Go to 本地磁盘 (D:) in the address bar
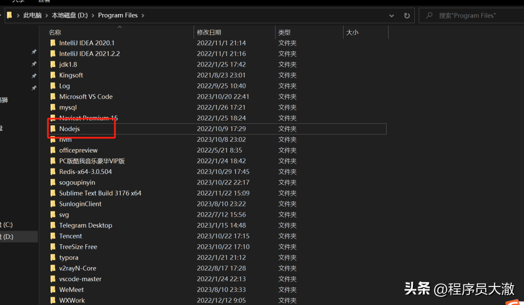This screenshot has width=524, height=305. pyautogui.click(x=69, y=16)
